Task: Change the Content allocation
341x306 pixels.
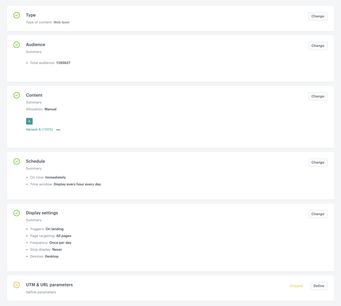Action: click(x=318, y=96)
